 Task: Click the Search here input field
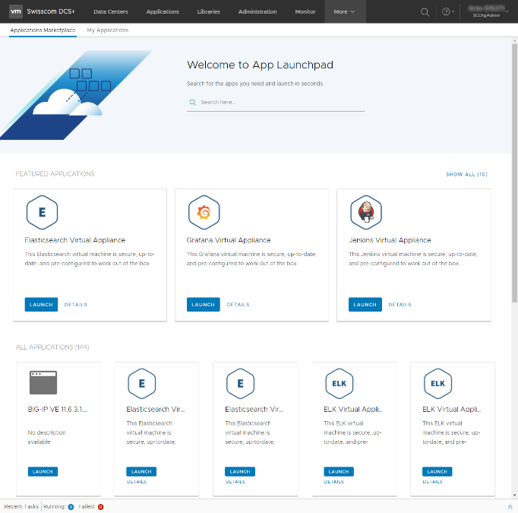[x=276, y=102]
